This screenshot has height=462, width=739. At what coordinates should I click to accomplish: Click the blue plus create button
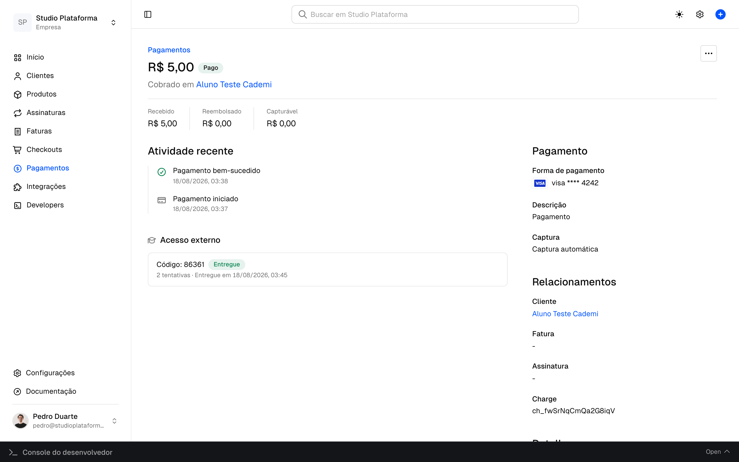(720, 14)
